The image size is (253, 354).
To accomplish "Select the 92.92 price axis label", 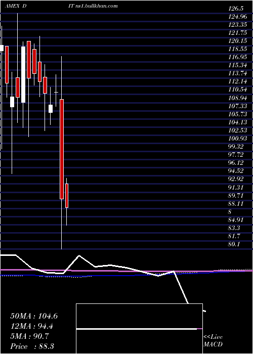I will click(x=236, y=179).
